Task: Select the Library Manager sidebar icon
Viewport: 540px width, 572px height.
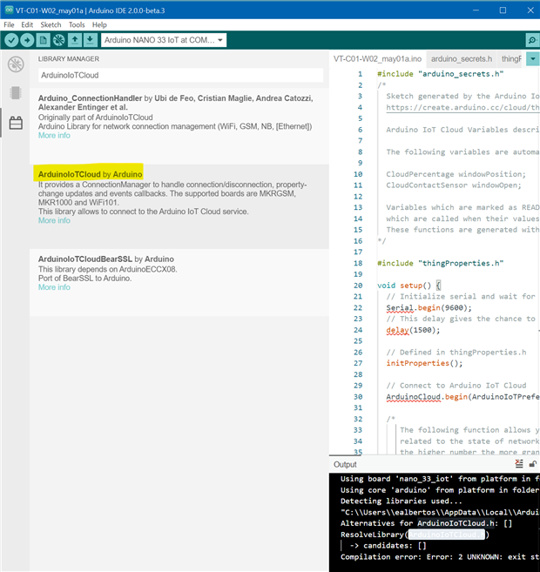Action: point(16,123)
